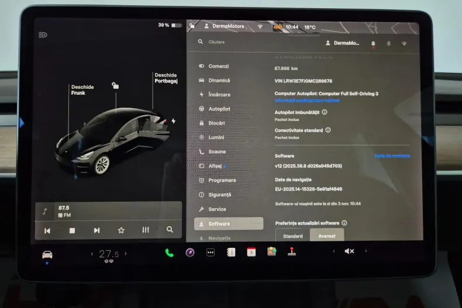Open the Toybox app
Viewport: 462px width, 308px height.
271,252
